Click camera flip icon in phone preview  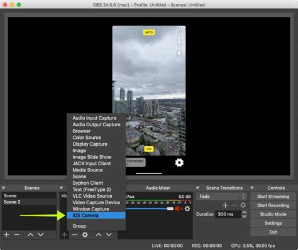[179, 32]
